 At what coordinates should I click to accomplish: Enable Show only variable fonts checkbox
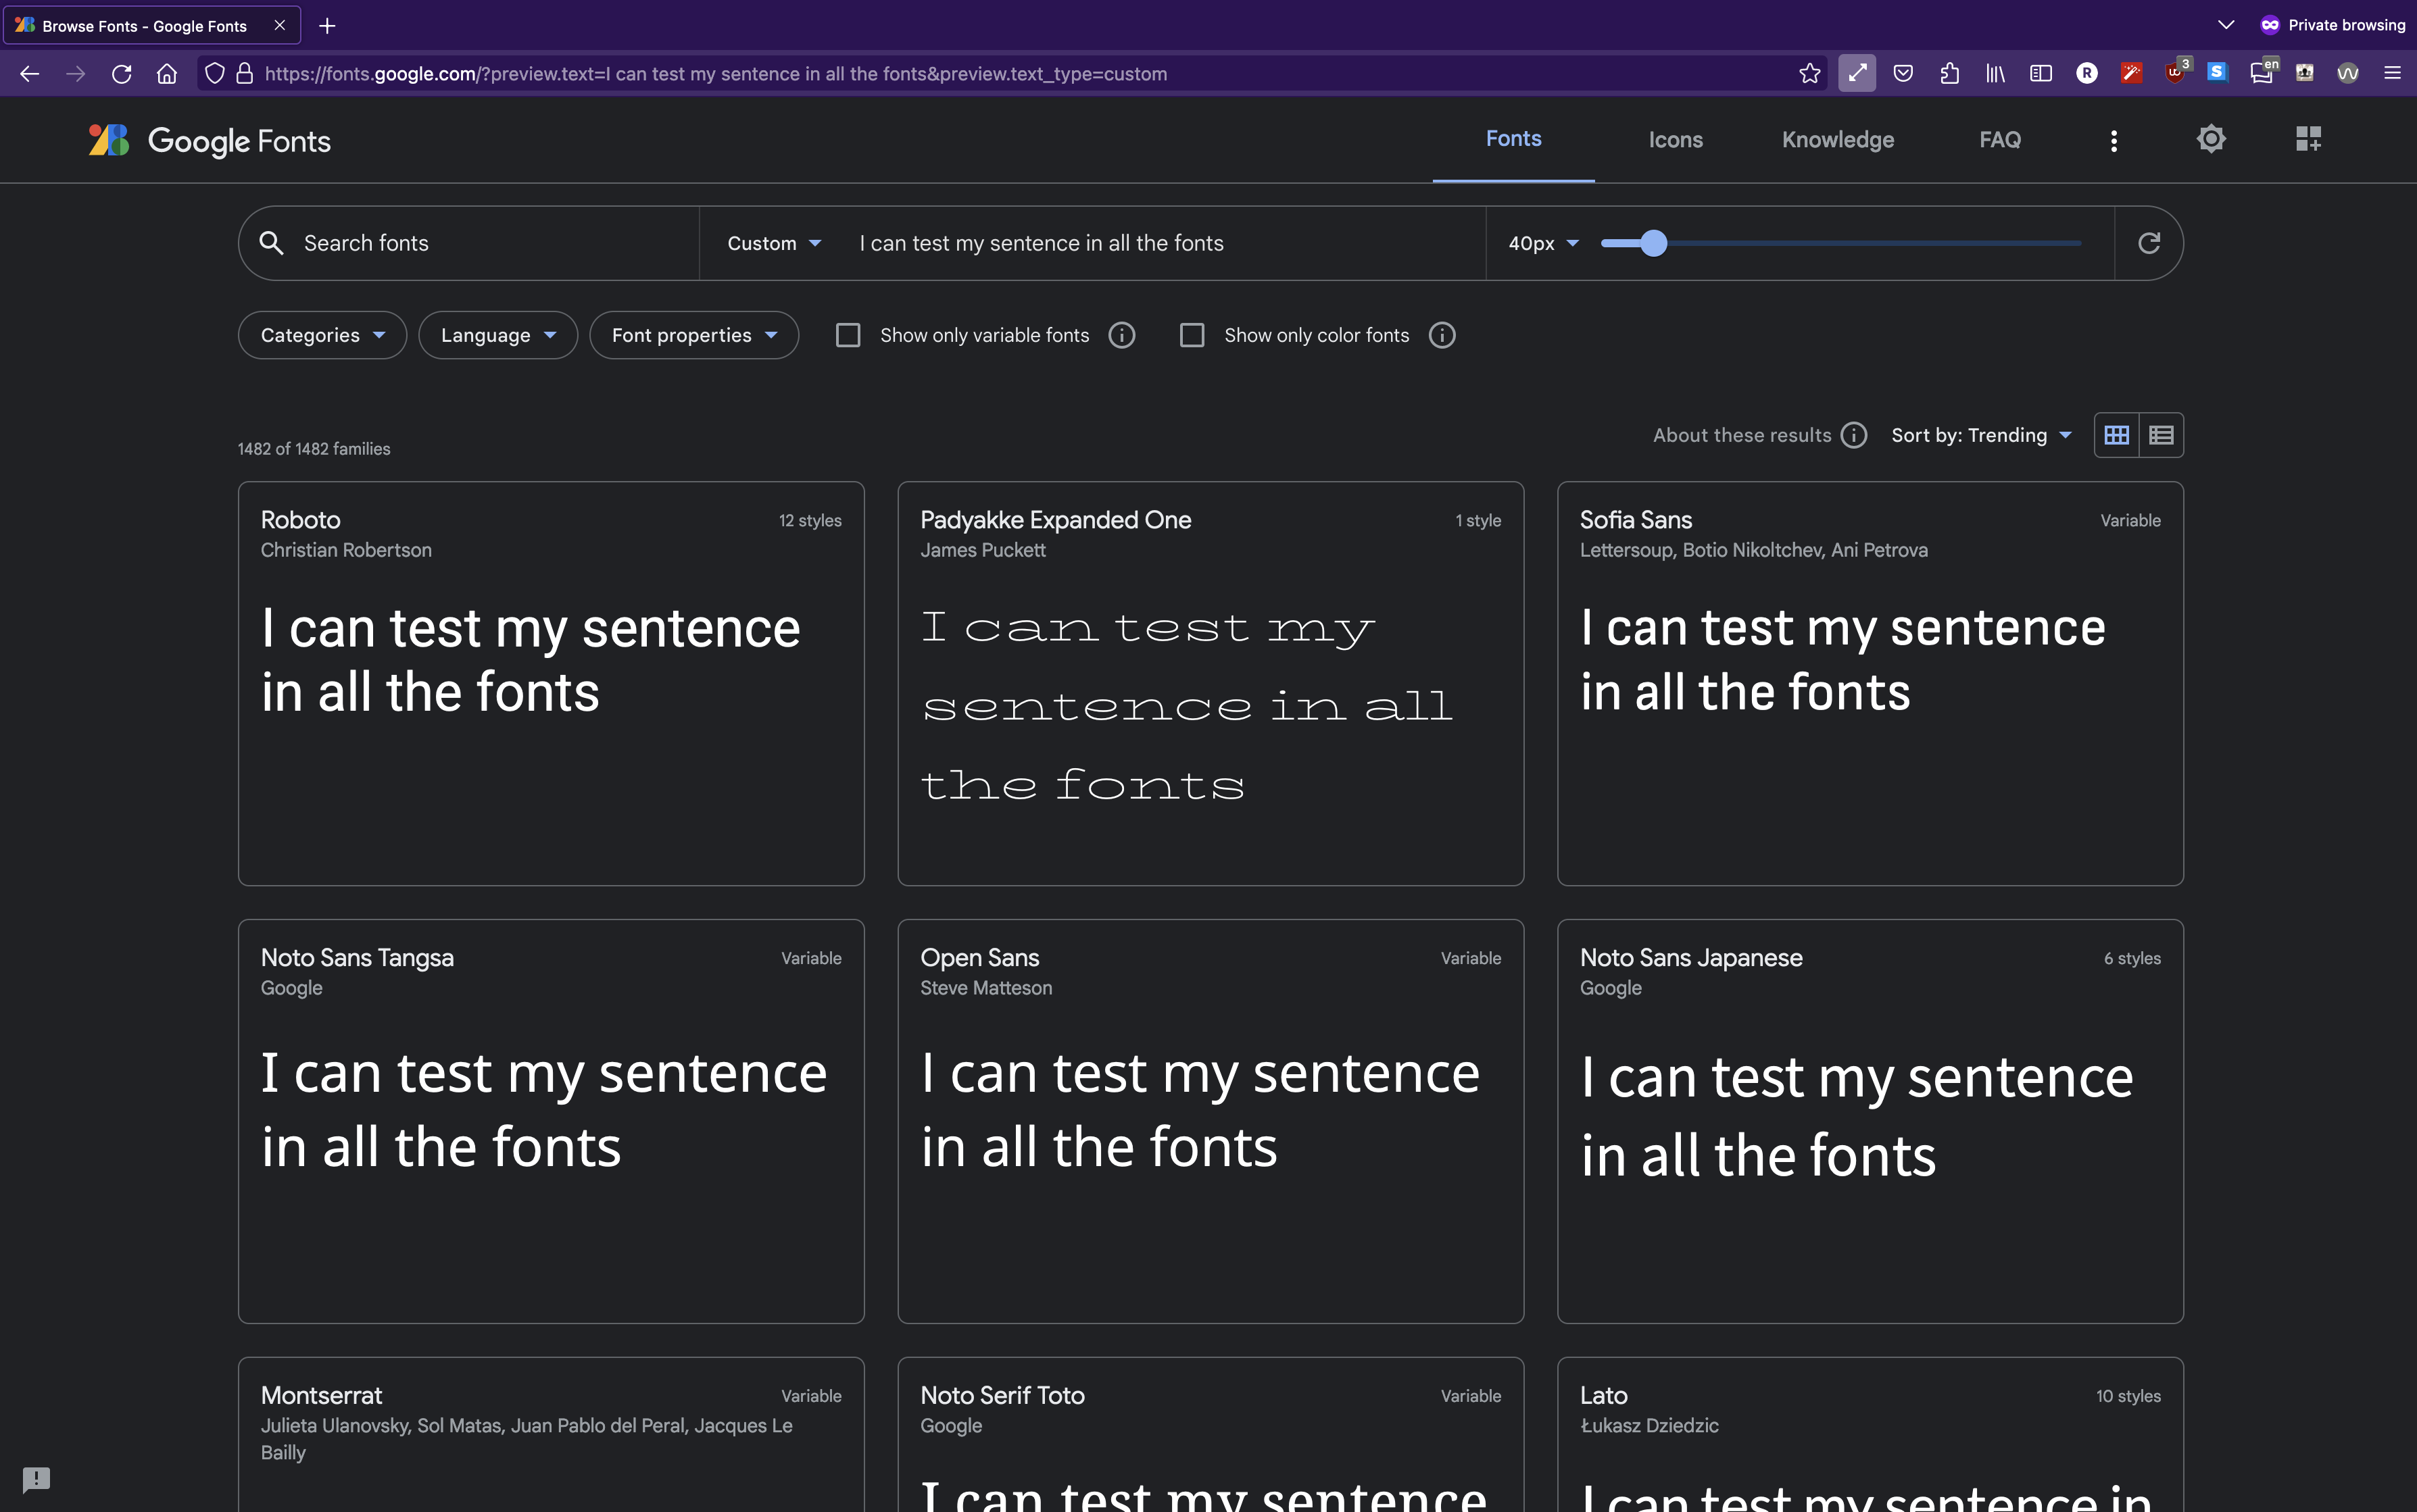tap(848, 335)
